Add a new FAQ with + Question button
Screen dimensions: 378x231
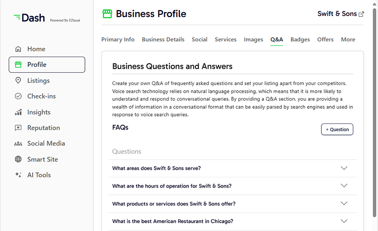pos(337,130)
